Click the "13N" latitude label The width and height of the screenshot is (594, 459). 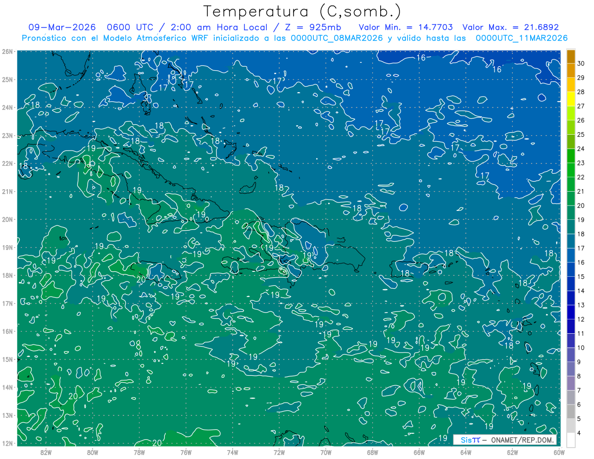tap(7, 415)
